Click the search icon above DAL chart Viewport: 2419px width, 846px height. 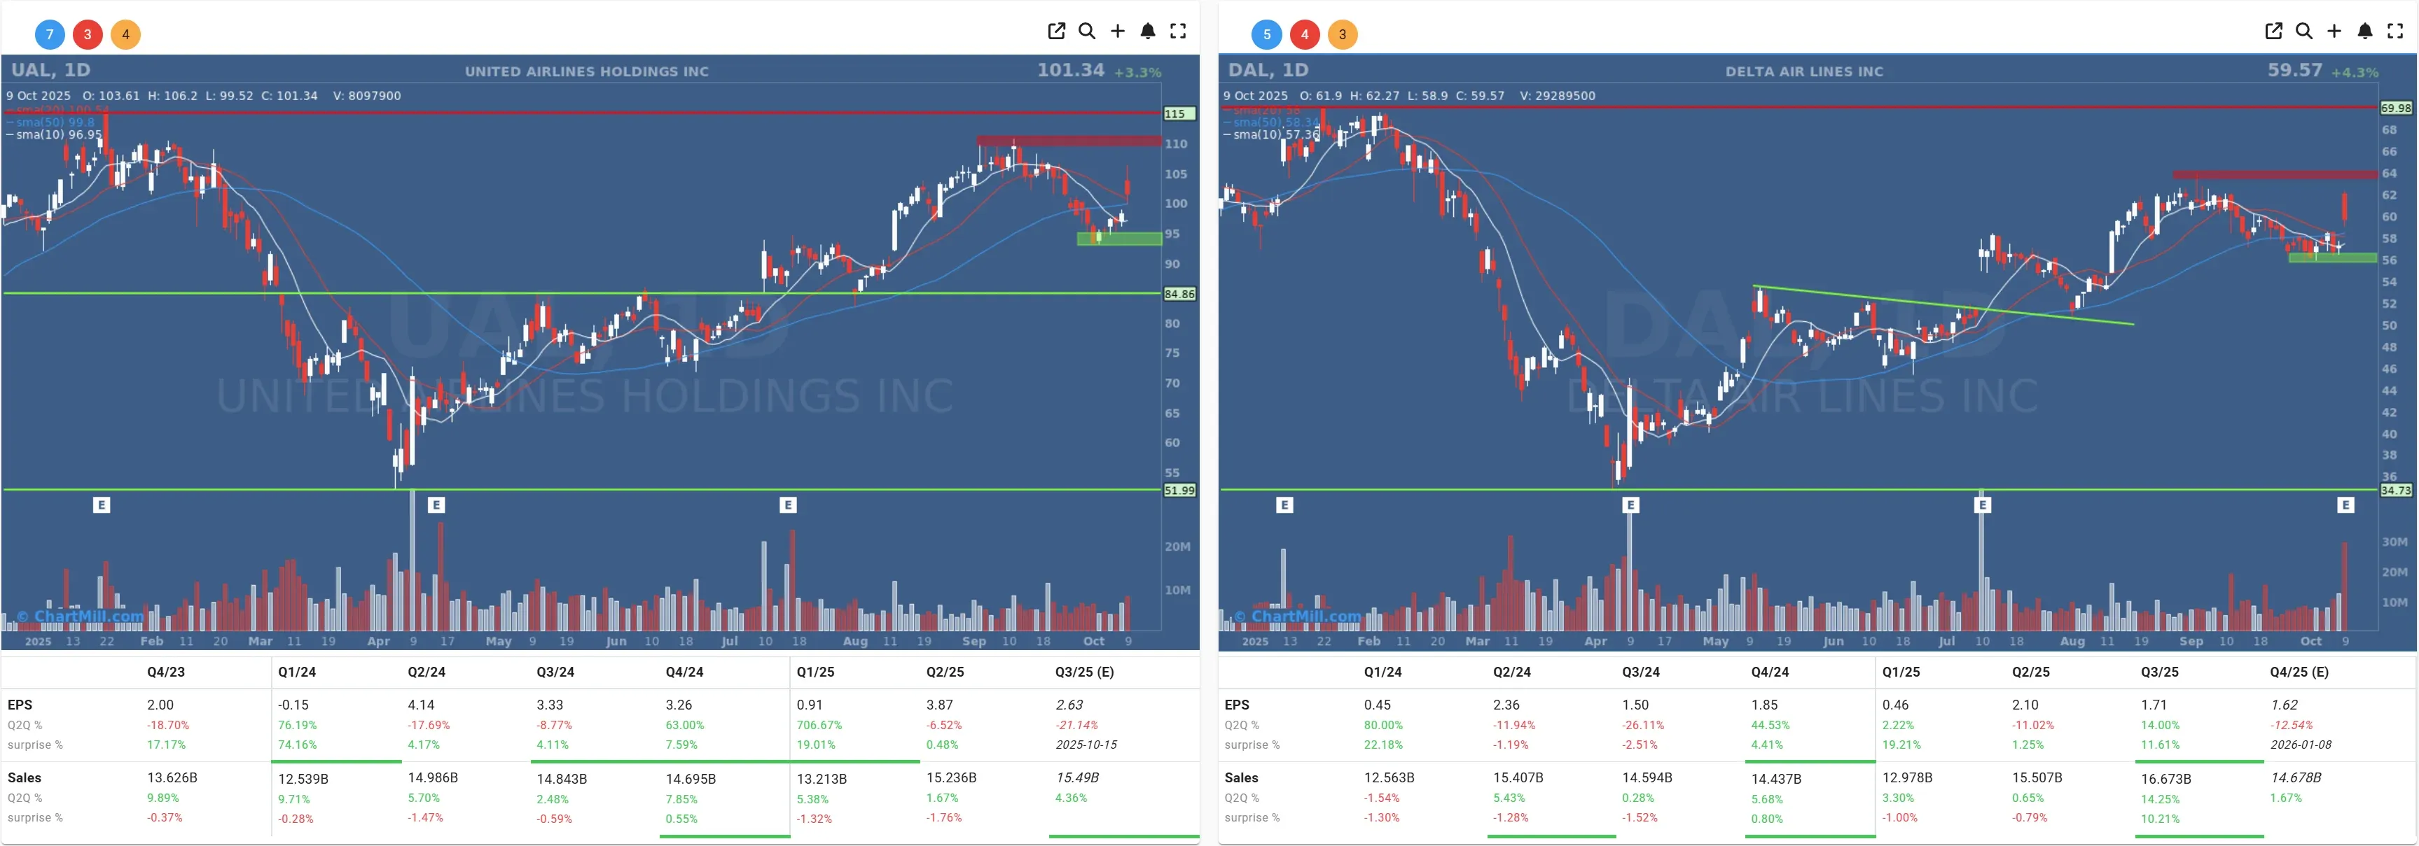tap(2303, 31)
